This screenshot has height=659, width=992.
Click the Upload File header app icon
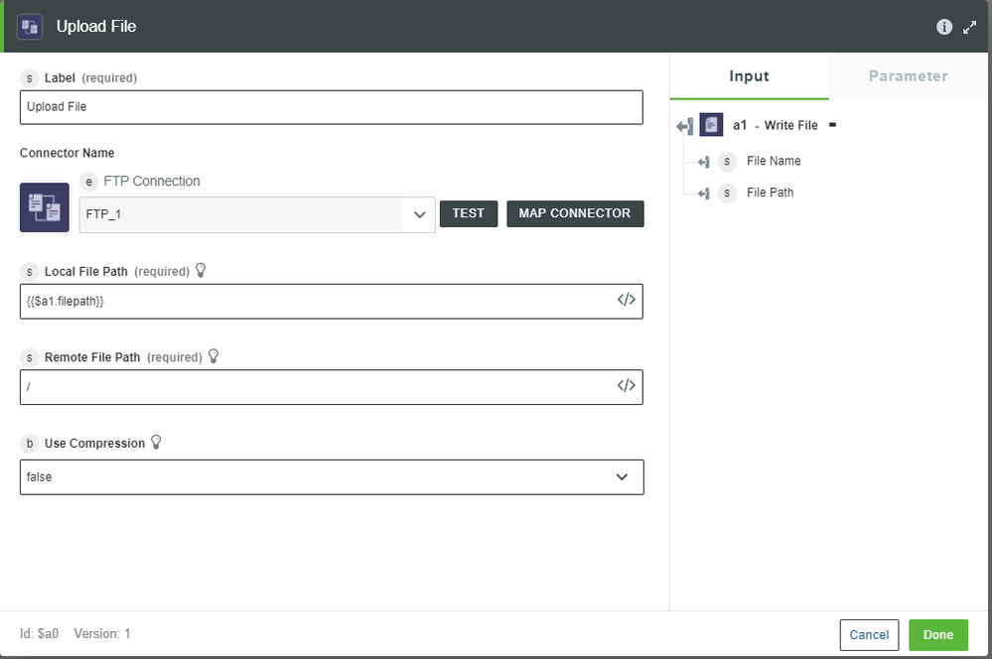coord(30,27)
